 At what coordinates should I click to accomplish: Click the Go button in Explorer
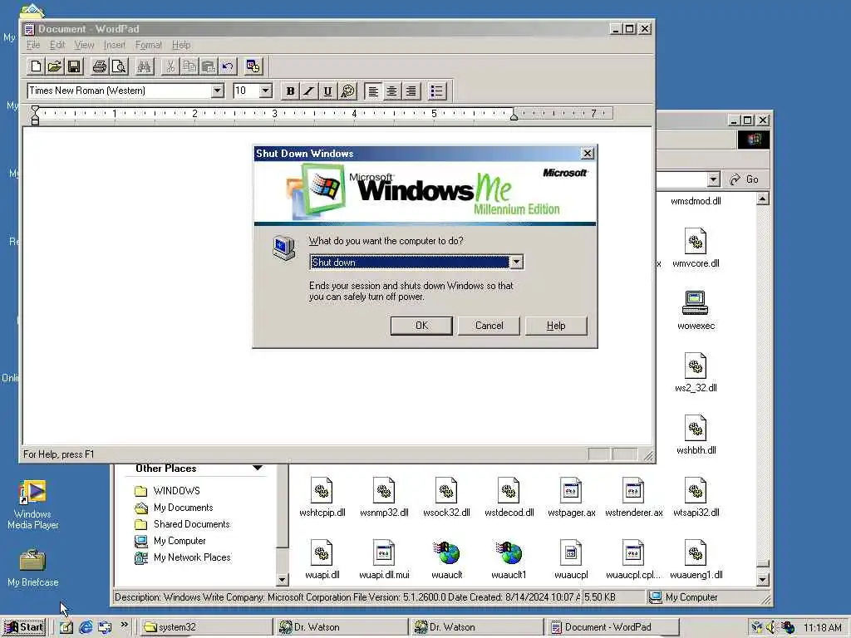coord(745,179)
